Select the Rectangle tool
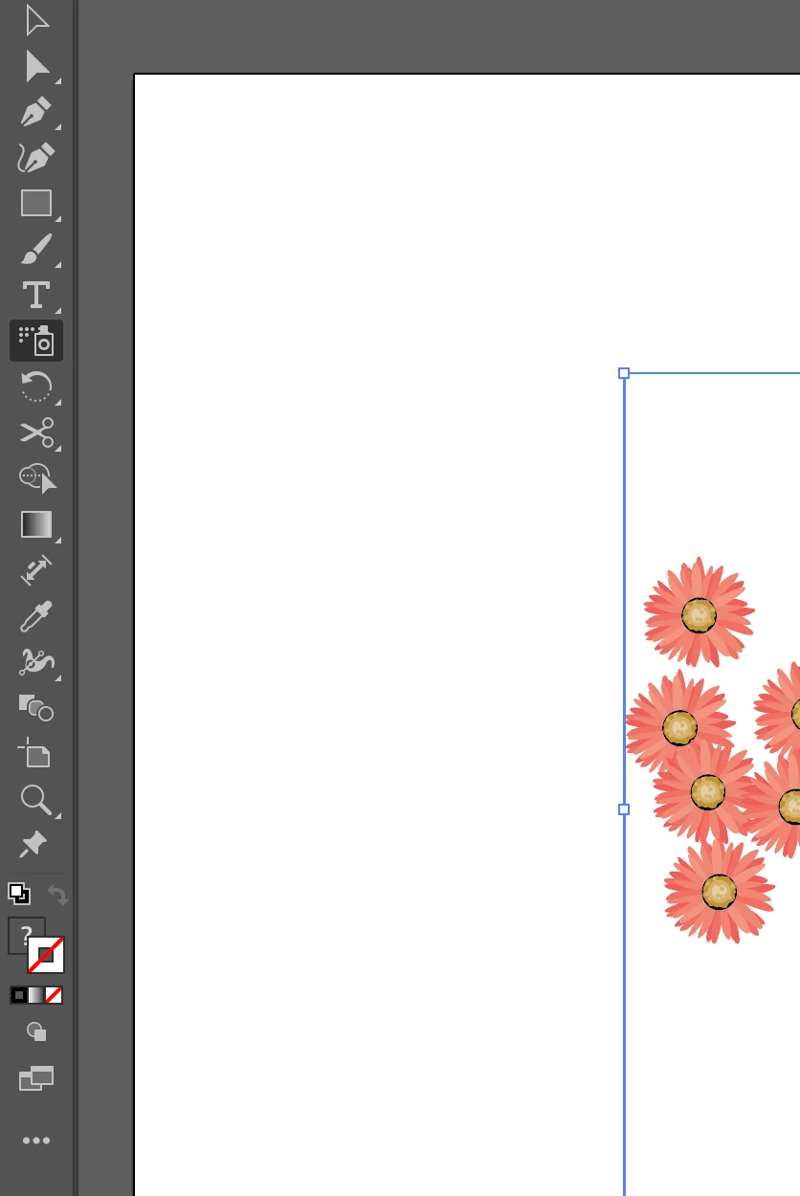The height and width of the screenshot is (1196, 800). point(36,203)
